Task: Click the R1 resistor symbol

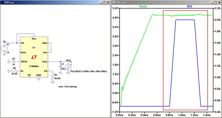Action: point(52,77)
